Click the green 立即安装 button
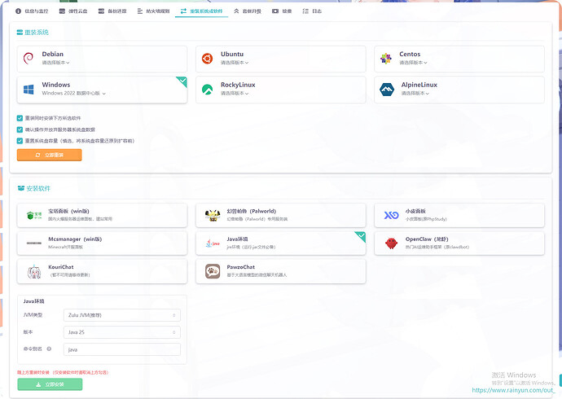The height and width of the screenshot is (399, 562). point(50,384)
